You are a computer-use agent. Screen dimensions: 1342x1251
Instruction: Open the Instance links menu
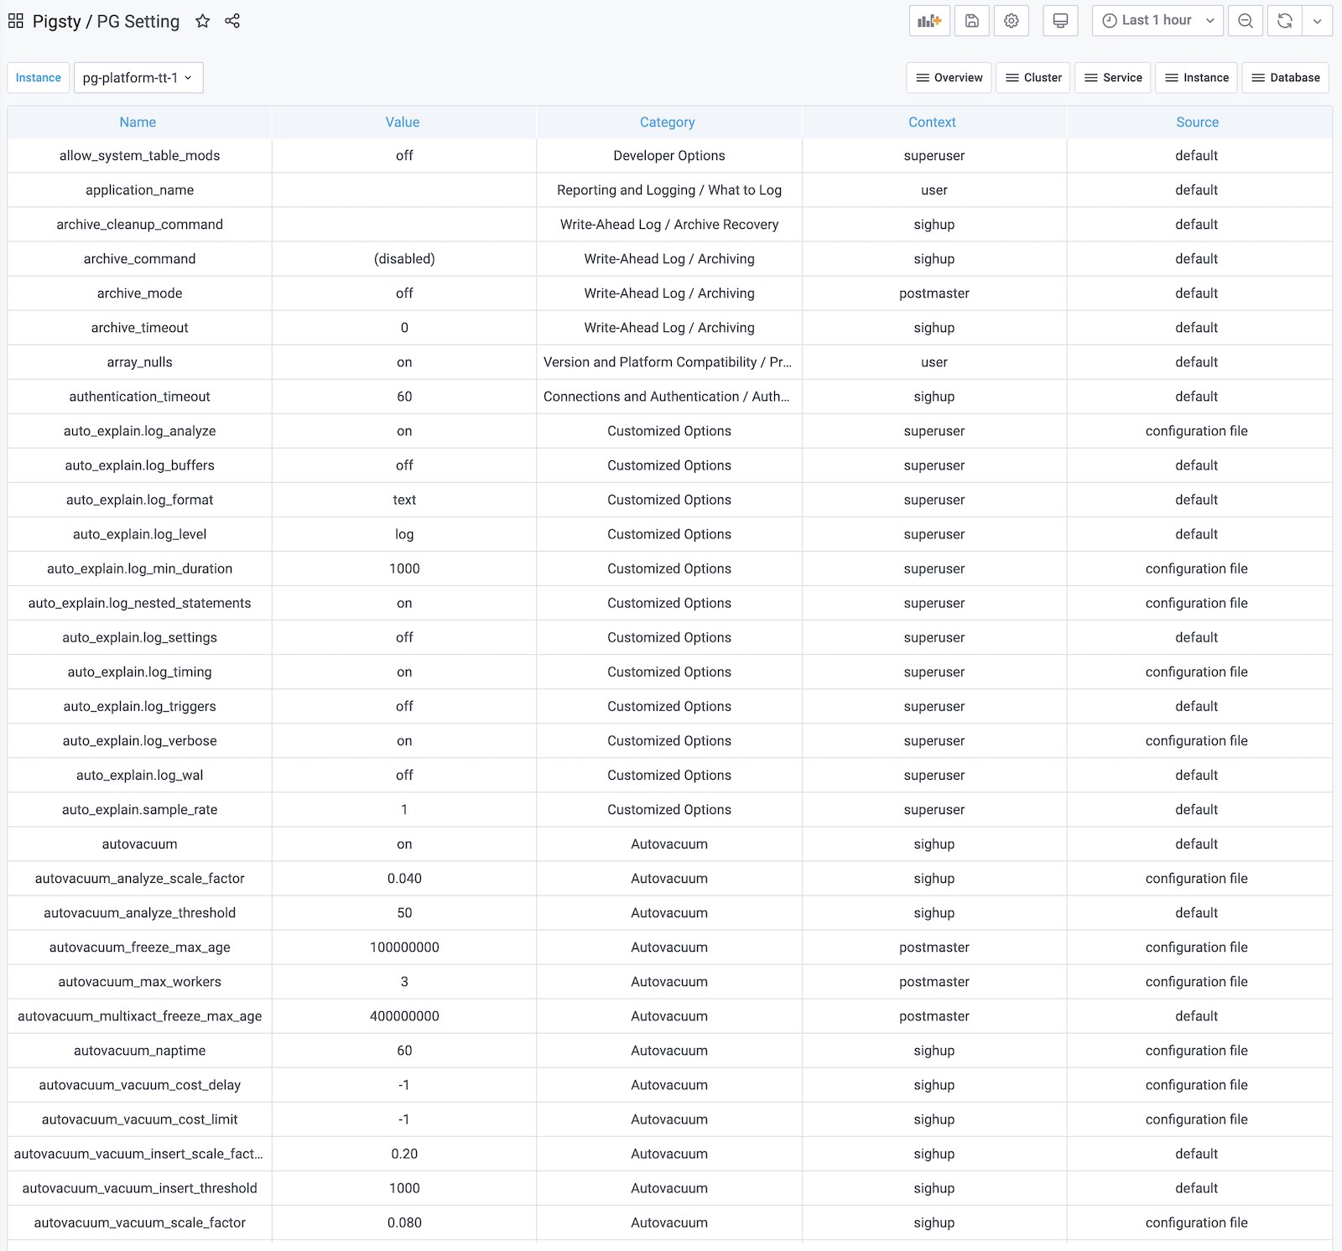pos(1197,78)
